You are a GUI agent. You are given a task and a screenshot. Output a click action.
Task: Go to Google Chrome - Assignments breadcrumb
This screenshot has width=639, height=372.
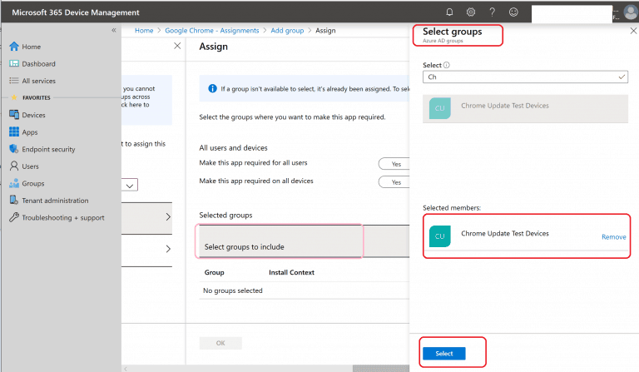(x=212, y=31)
